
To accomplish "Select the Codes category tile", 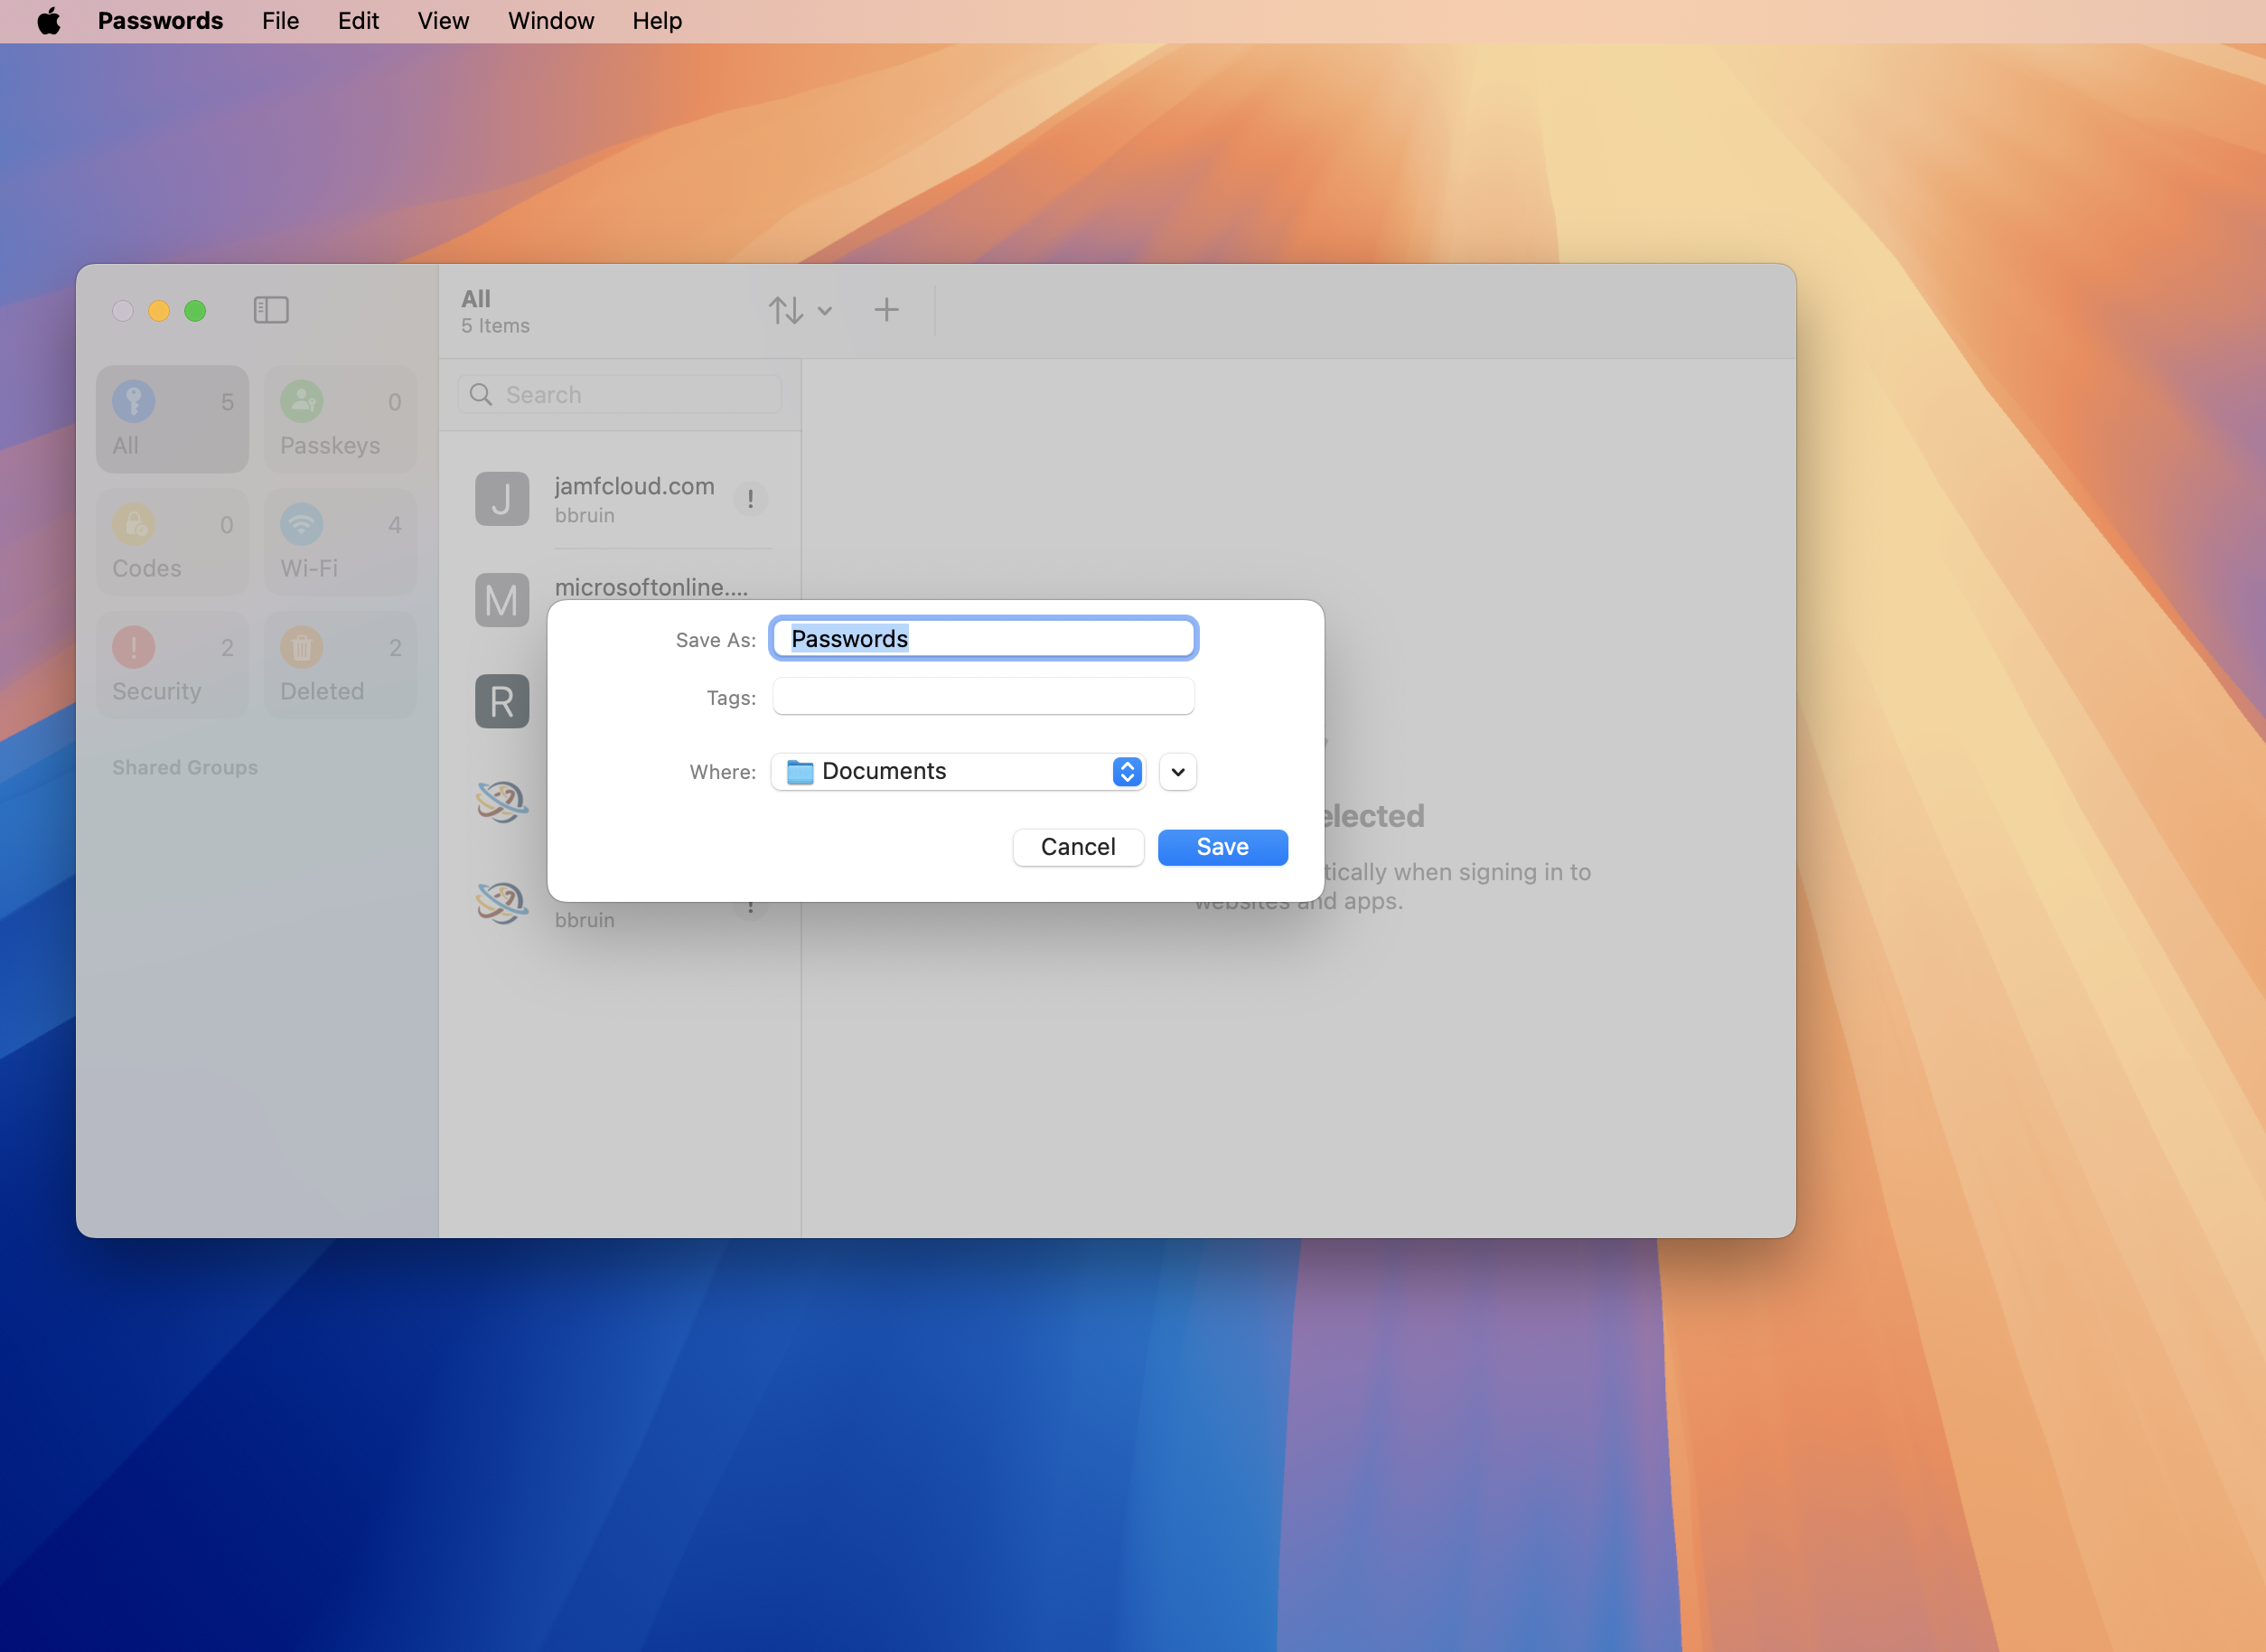I will [x=172, y=542].
